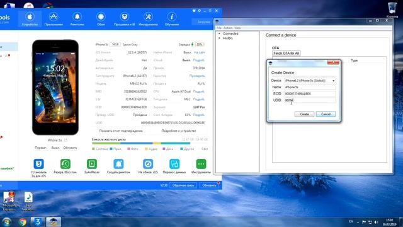This screenshot has width=403, height=227.
Task: Click Установить 3u для iOS icon
Action: pyautogui.click(x=38, y=164)
